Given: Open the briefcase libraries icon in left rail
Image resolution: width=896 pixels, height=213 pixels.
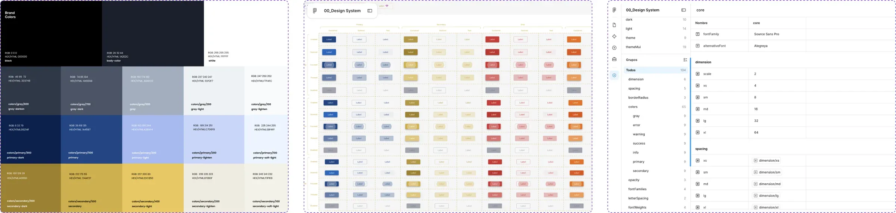Looking at the screenshot, I should point(614,59).
